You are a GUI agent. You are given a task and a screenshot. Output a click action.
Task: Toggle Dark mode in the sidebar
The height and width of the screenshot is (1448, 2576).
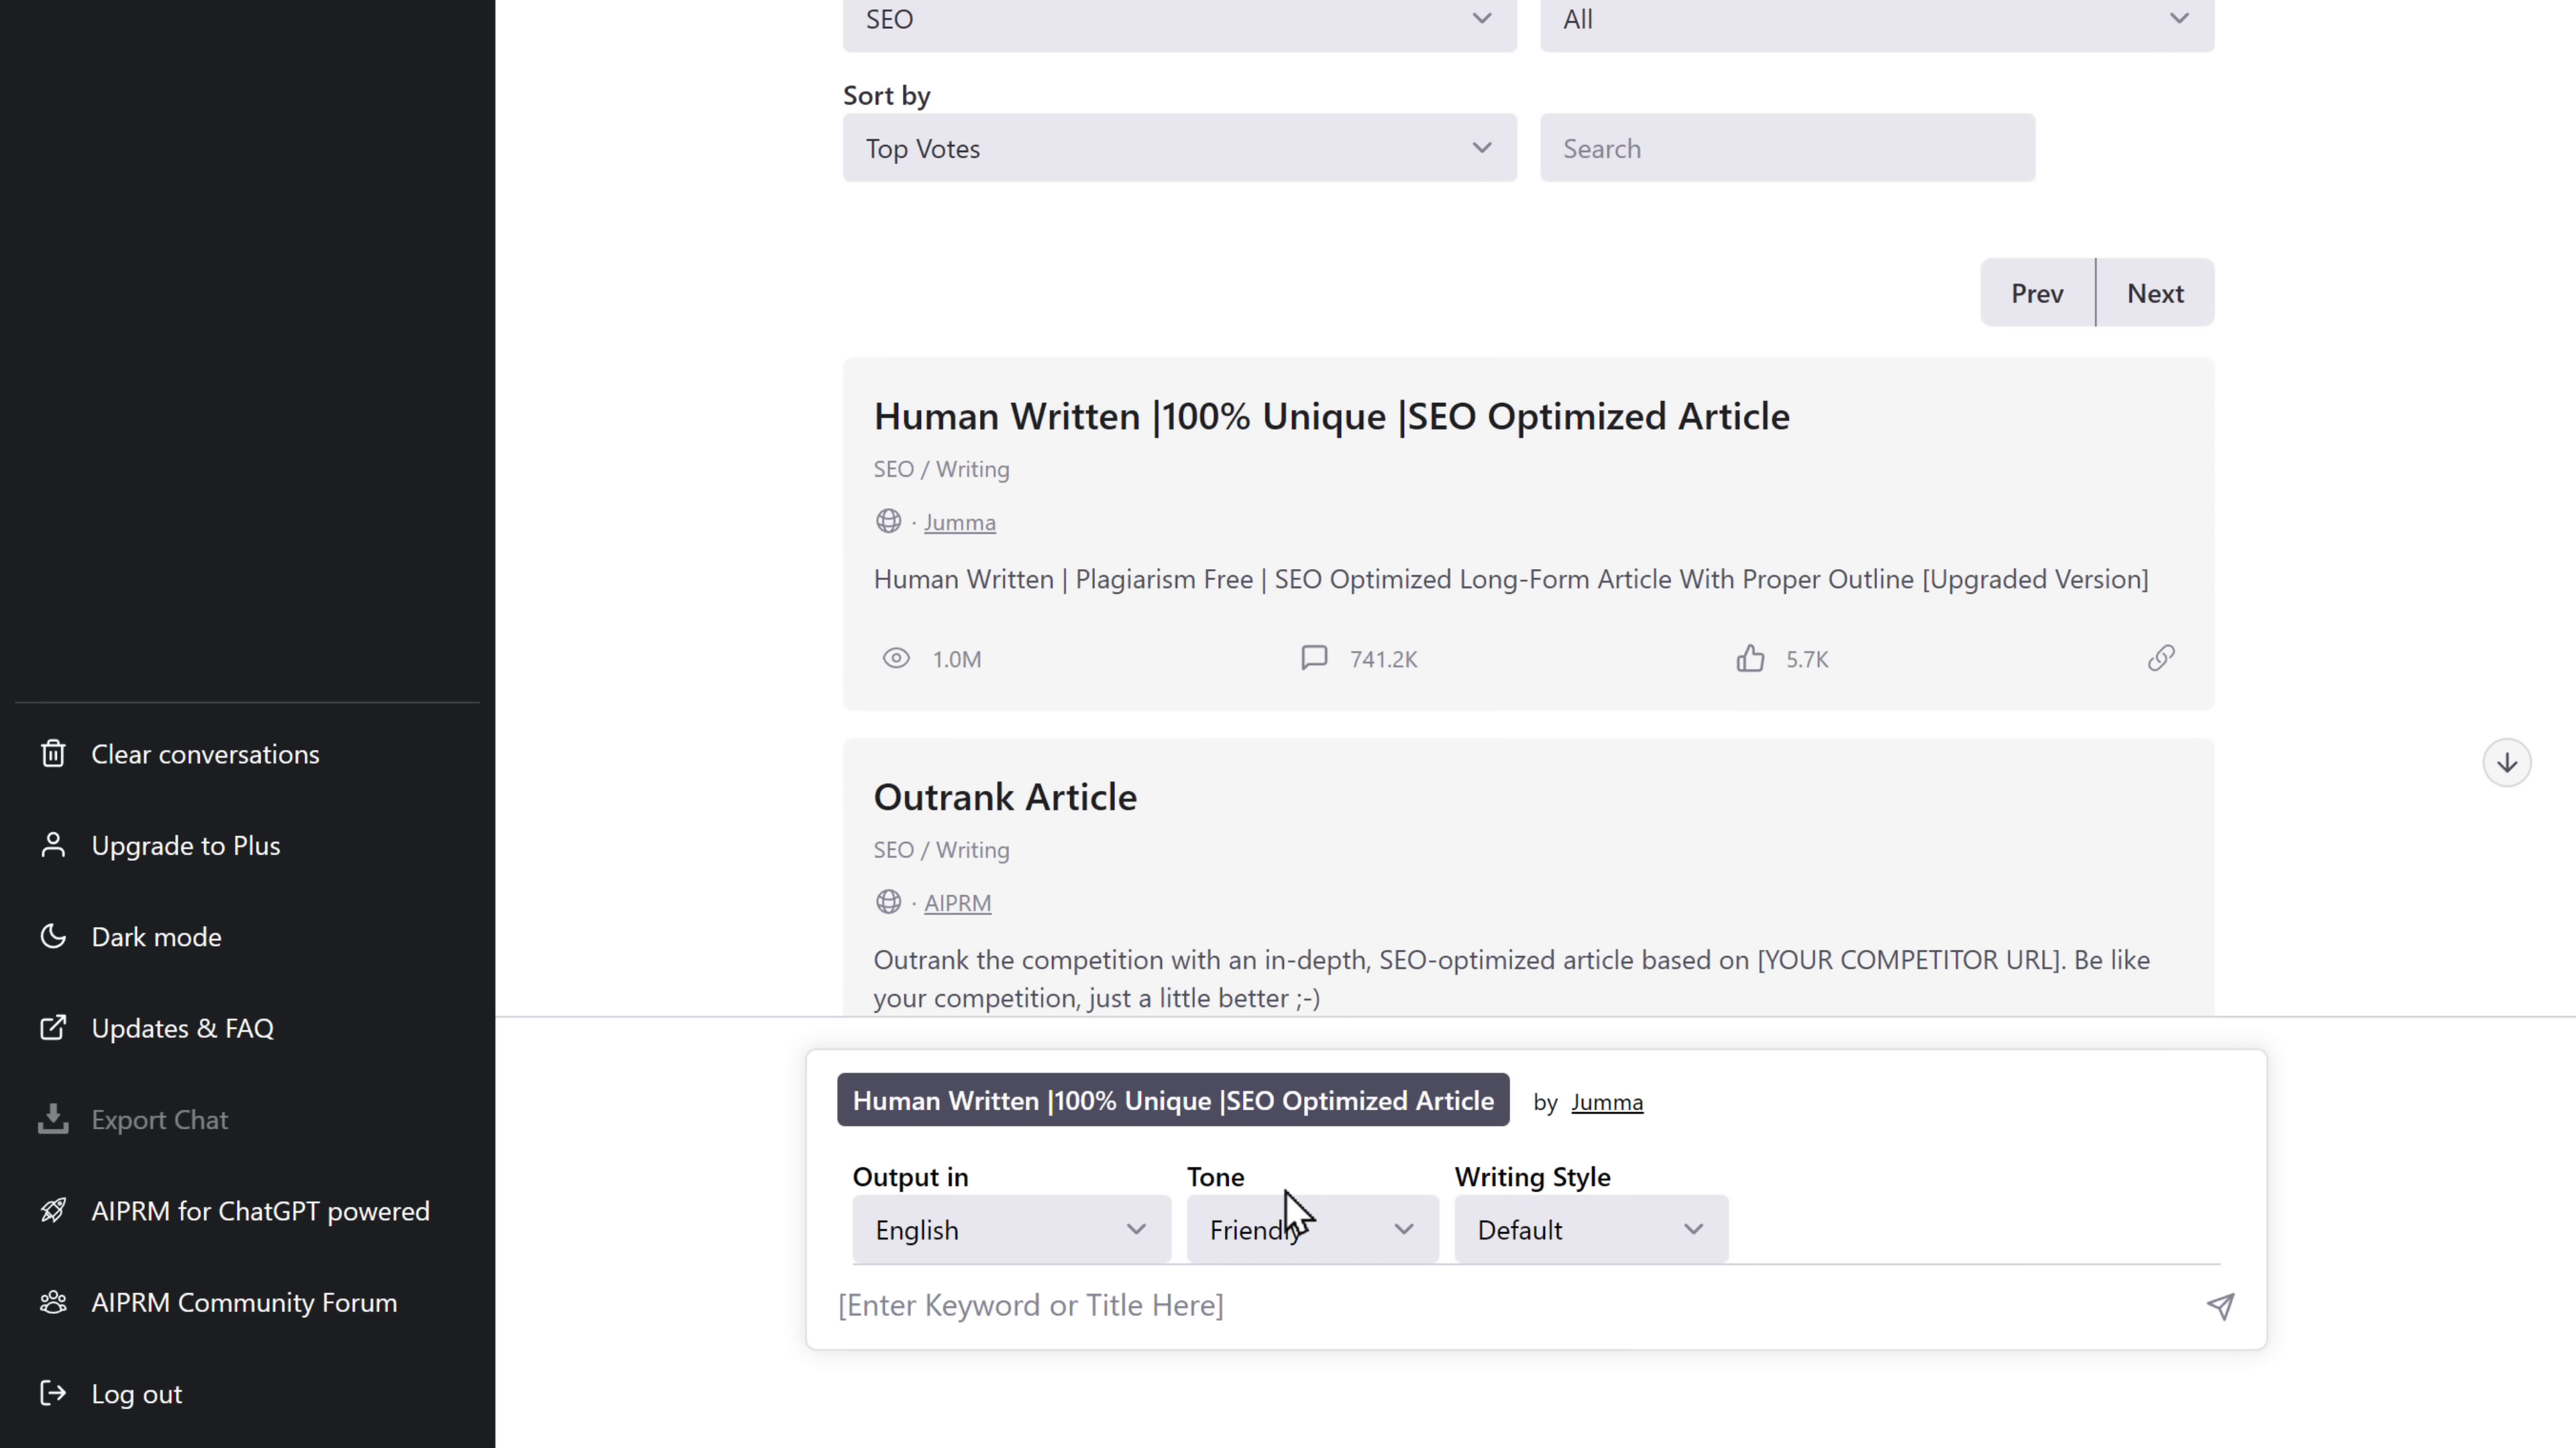pyautogui.click(x=156, y=937)
